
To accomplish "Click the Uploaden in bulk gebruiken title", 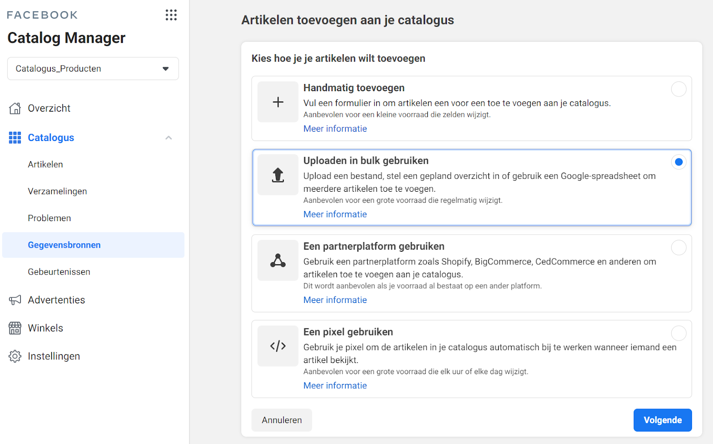I will [366, 161].
